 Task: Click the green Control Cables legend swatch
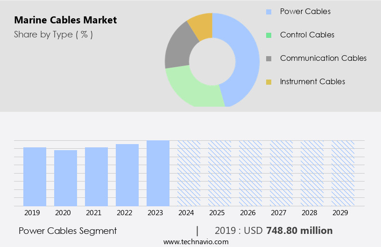click(x=268, y=35)
